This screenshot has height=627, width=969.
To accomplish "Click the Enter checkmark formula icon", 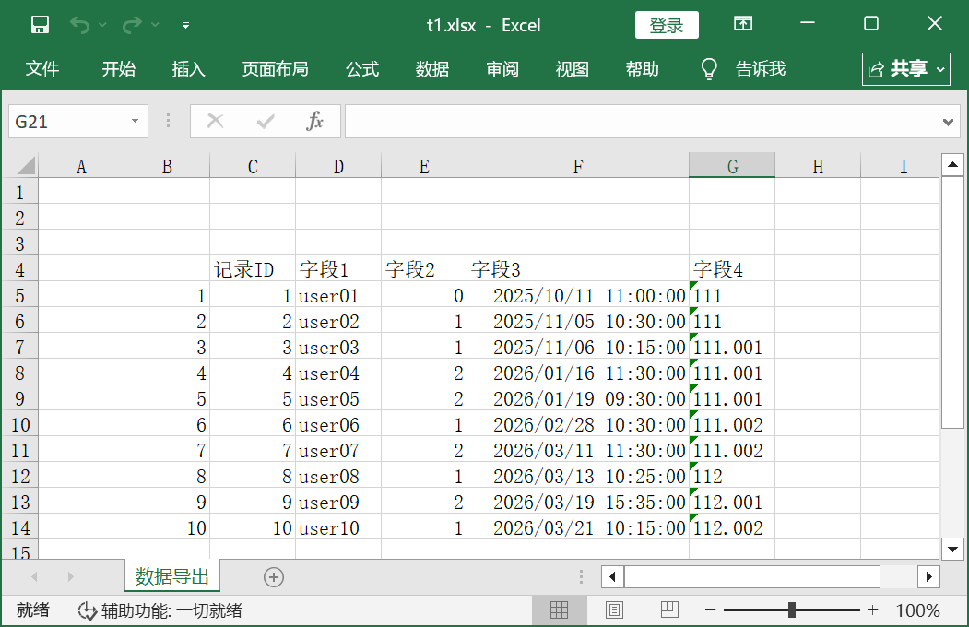I will tap(266, 121).
